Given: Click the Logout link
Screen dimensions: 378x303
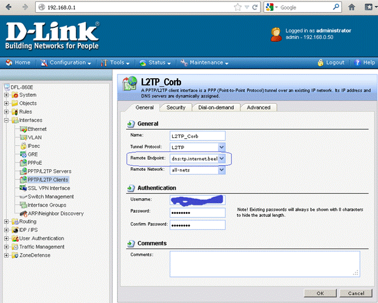Looking at the screenshot, I should [331, 62].
